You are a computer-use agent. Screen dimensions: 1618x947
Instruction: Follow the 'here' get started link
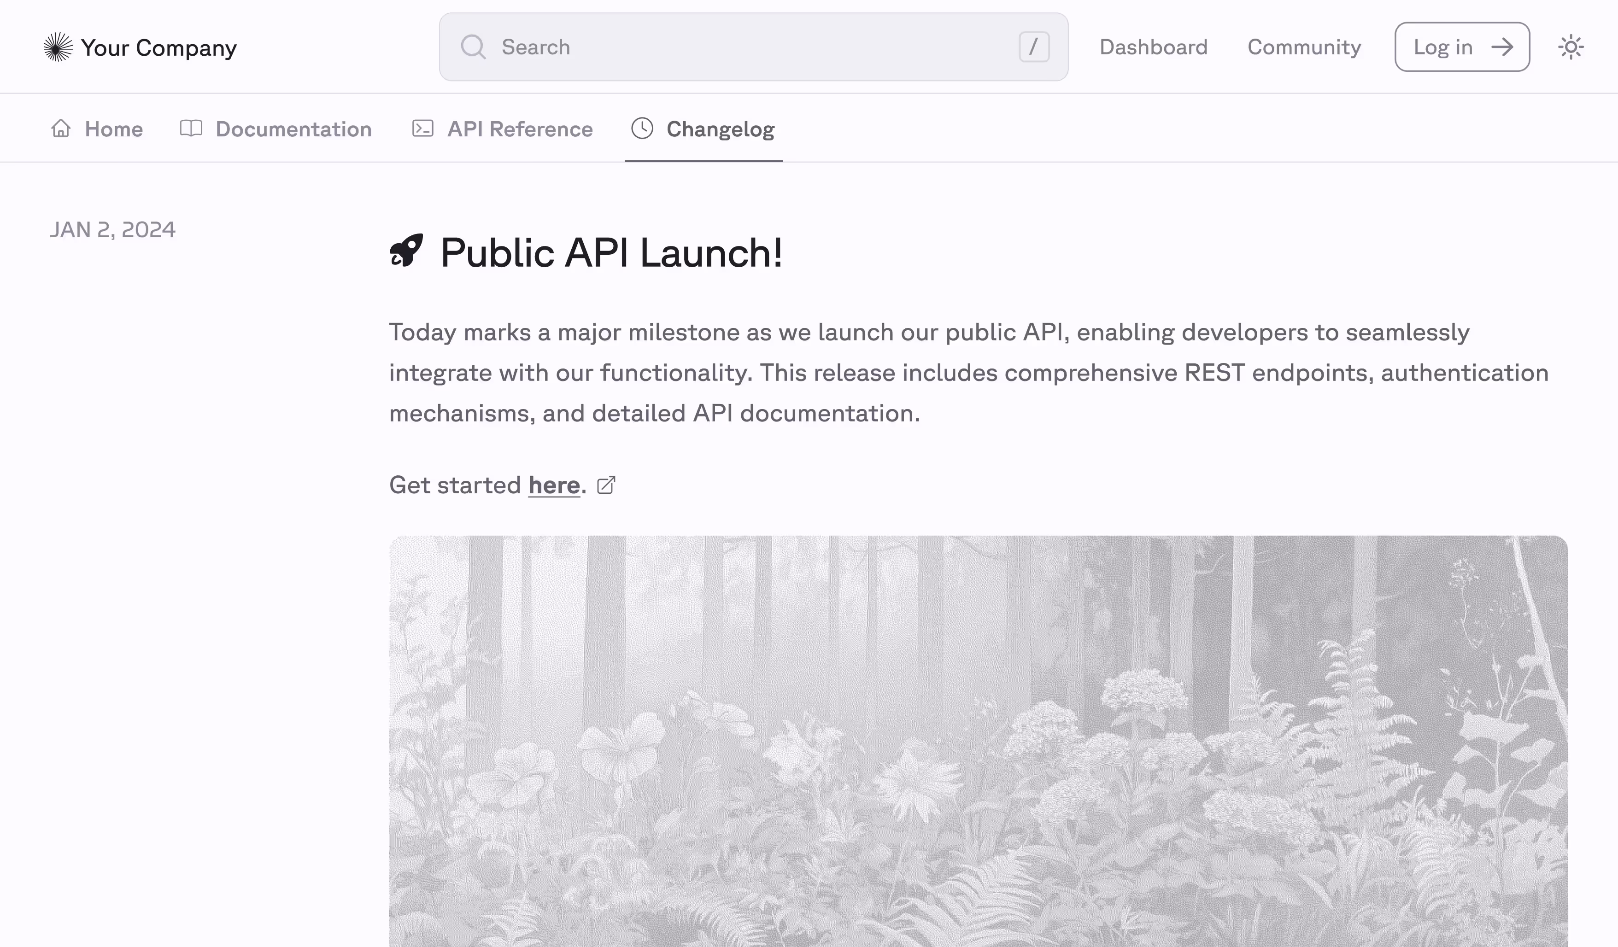pyautogui.click(x=554, y=485)
